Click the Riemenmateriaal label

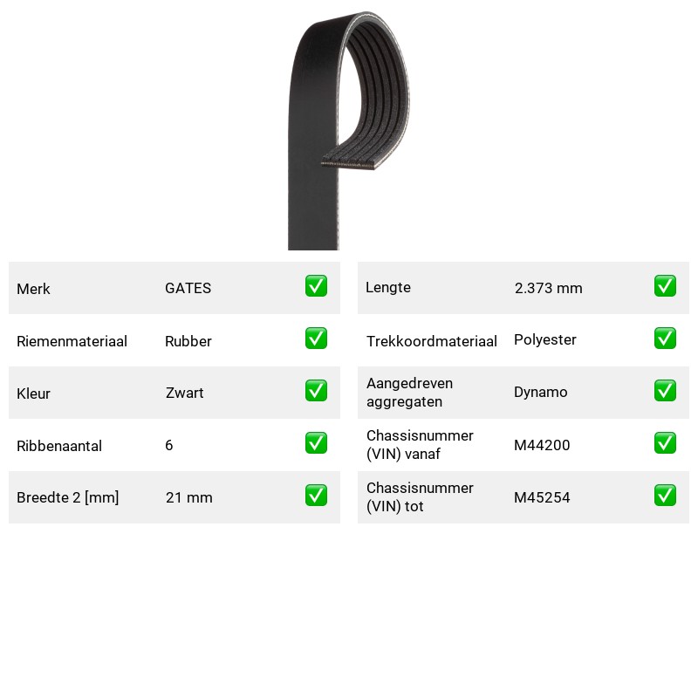click(x=72, y=341)
